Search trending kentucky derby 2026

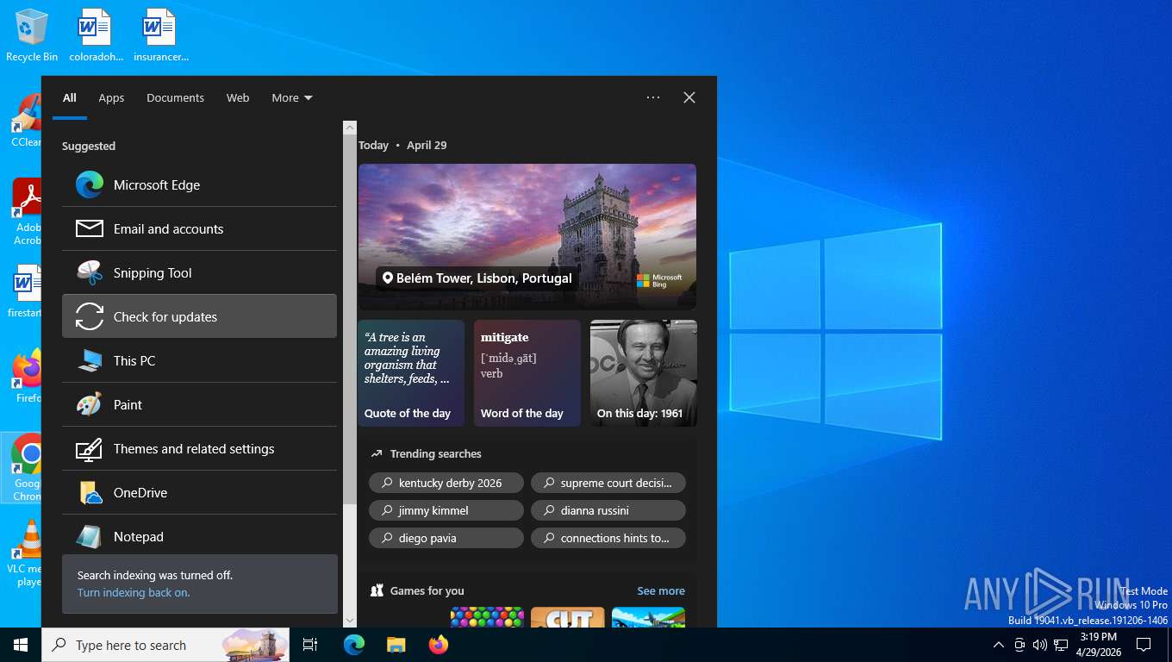[x=446, y=483]
